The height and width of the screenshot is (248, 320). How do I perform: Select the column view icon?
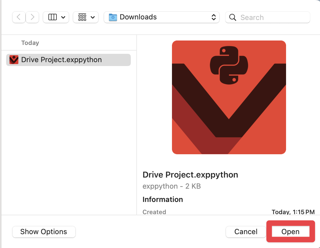[53, 17]
